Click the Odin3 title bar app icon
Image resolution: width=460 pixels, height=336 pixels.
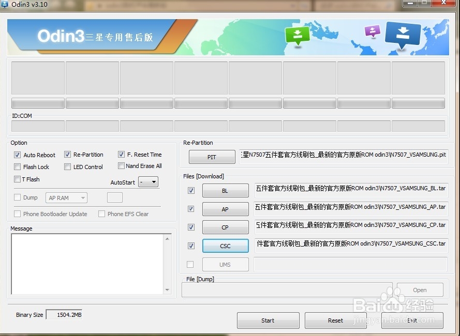coord(5,4)
